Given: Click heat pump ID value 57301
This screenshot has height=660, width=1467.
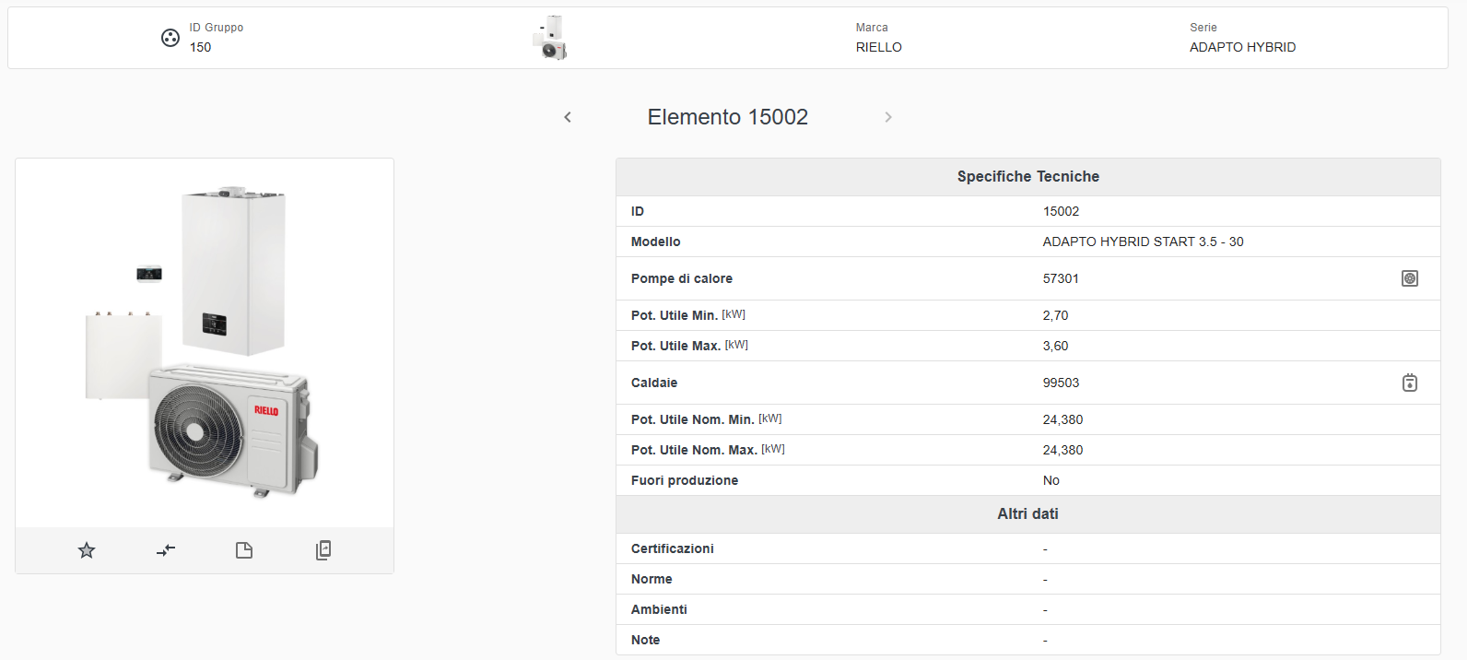Looking at the screenshot, I should [x=1061, y=278].
